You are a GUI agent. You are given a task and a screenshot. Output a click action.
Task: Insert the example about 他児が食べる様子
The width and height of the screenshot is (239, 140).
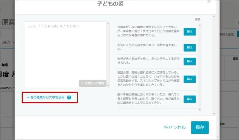[x=190, y=61]
